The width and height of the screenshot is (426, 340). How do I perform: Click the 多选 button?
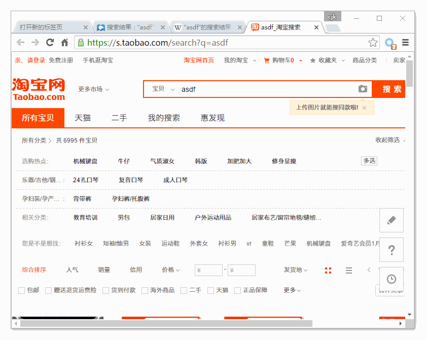(x=369, y=161)
